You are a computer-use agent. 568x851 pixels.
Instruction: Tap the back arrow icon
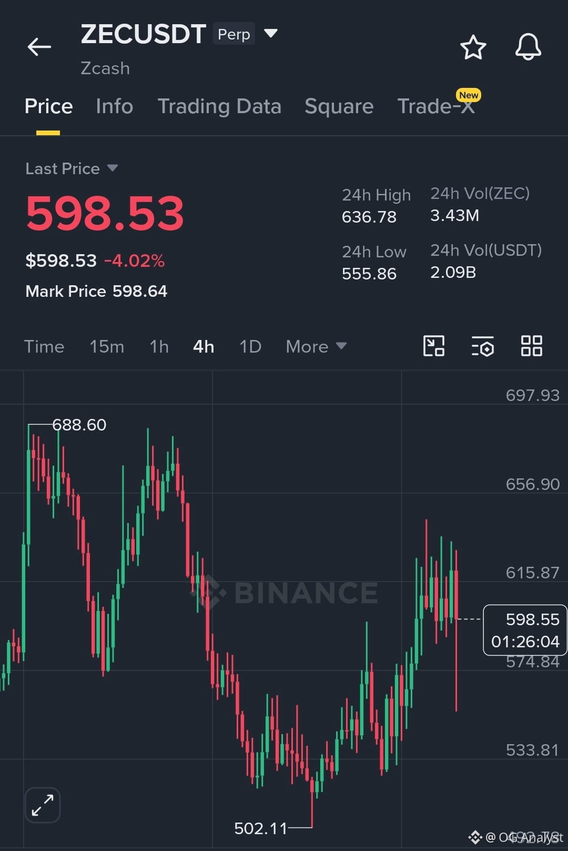(39, 47)
